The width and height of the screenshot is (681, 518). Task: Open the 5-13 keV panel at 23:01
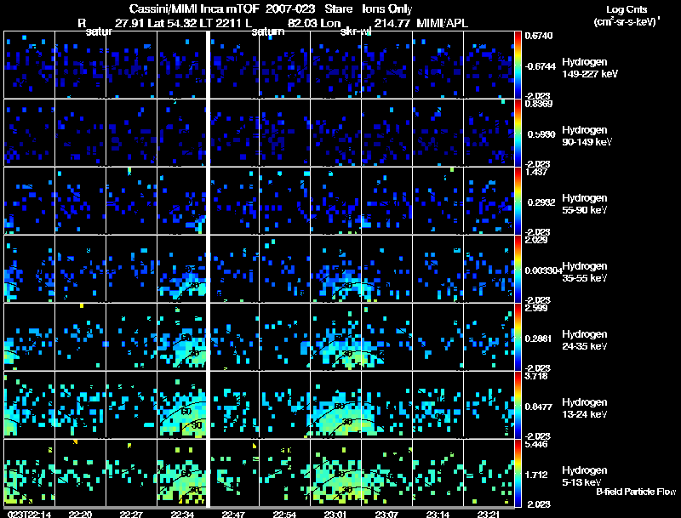[x=335, y=473]
